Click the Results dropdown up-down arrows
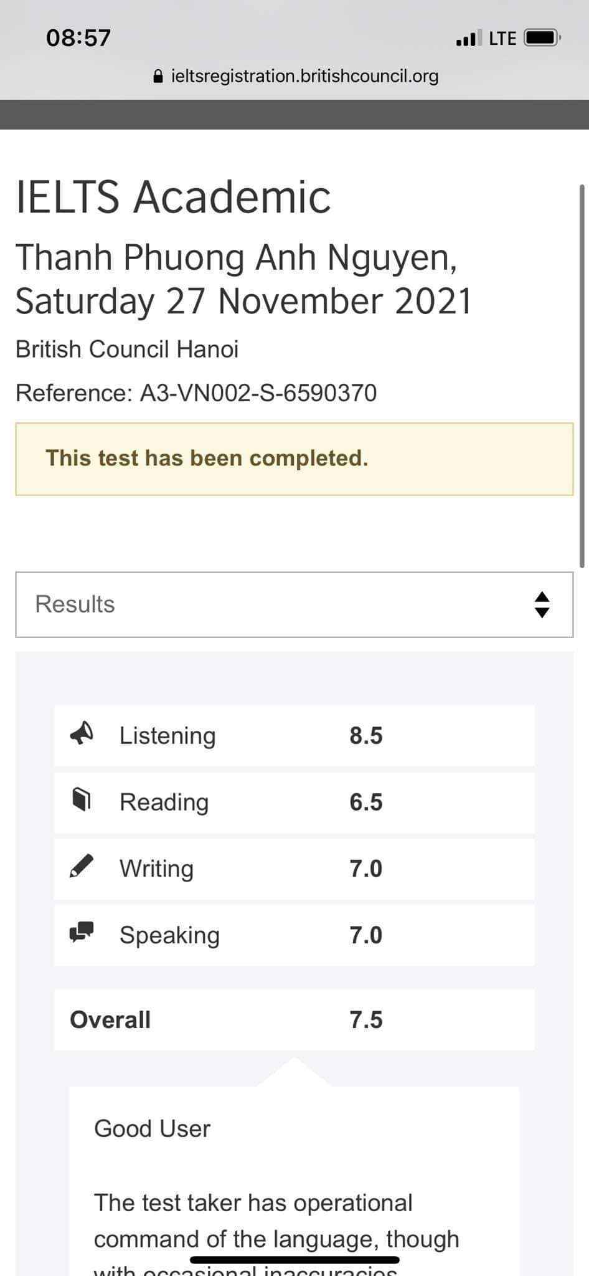This screenshot has height=1276, width=589. pos(542,604)
